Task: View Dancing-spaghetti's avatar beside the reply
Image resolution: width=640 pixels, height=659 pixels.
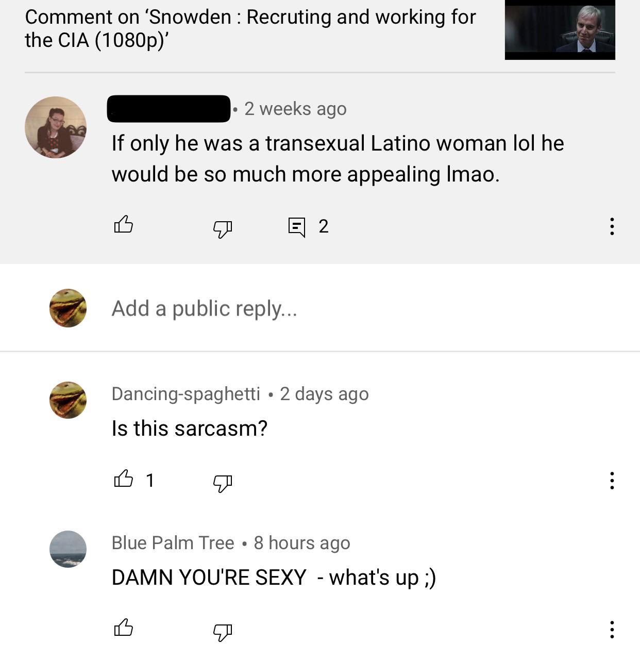Action: [x=68, y=400]
